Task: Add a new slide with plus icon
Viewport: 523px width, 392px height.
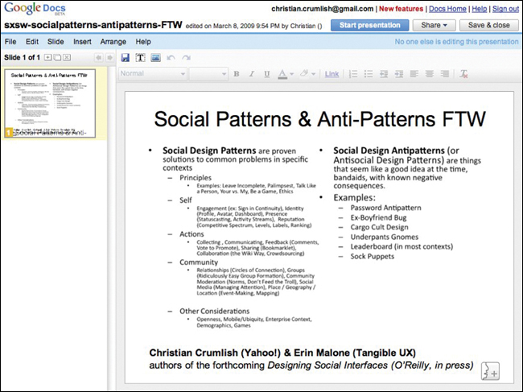Action: tap(48, 58)
